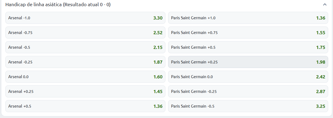Pick Arsenal -0.75 at 2.52
The height and width of the screenshot is (118, 333).
[85, 33]
